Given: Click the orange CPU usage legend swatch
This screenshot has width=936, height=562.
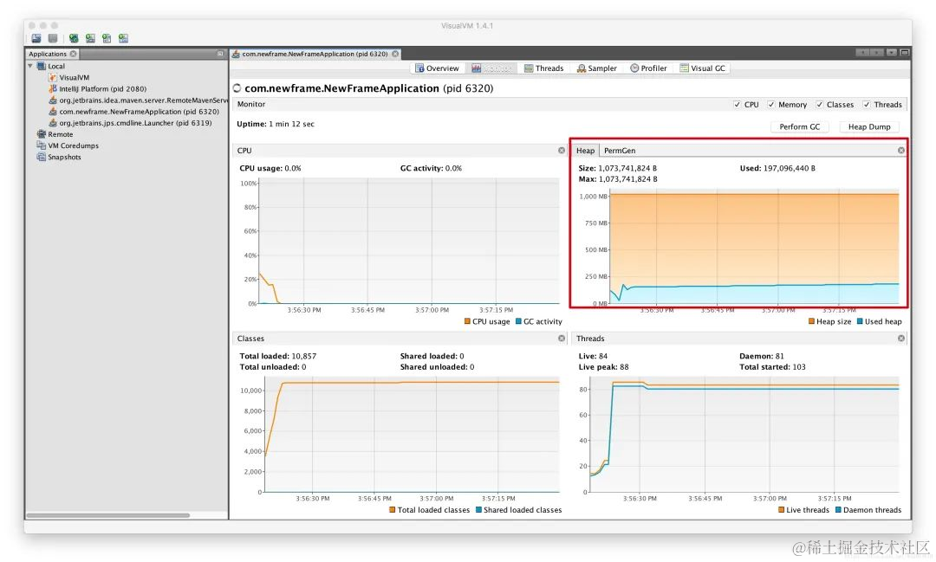Looking at the screenshot, I should pyautogui.click(x=467, y=321).
